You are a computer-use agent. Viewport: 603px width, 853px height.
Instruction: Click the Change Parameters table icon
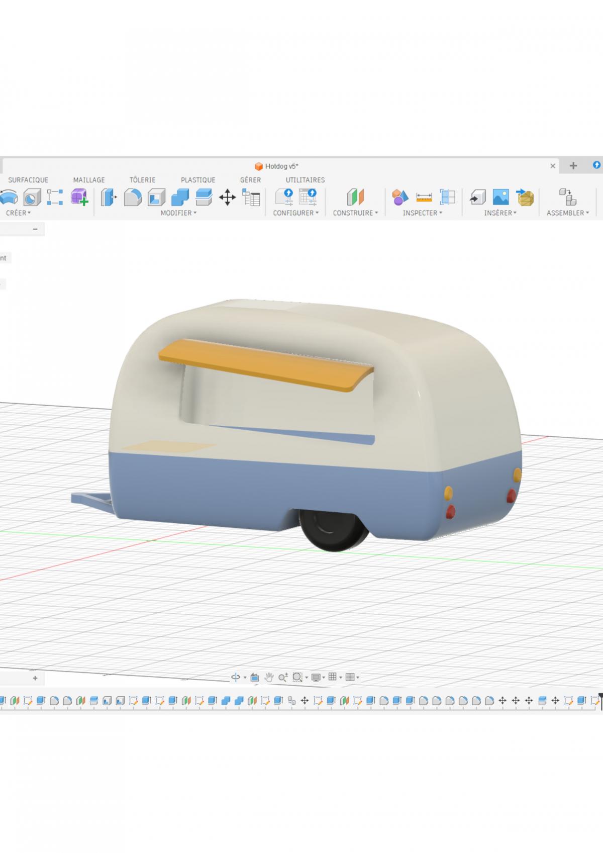[x=251, y=197]
